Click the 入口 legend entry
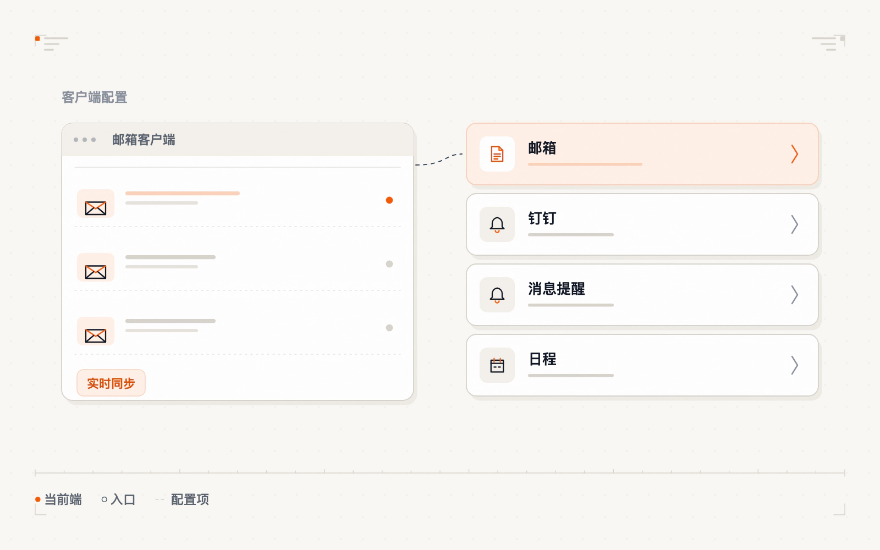Screen dimensions: 880x550 [118, 499]
